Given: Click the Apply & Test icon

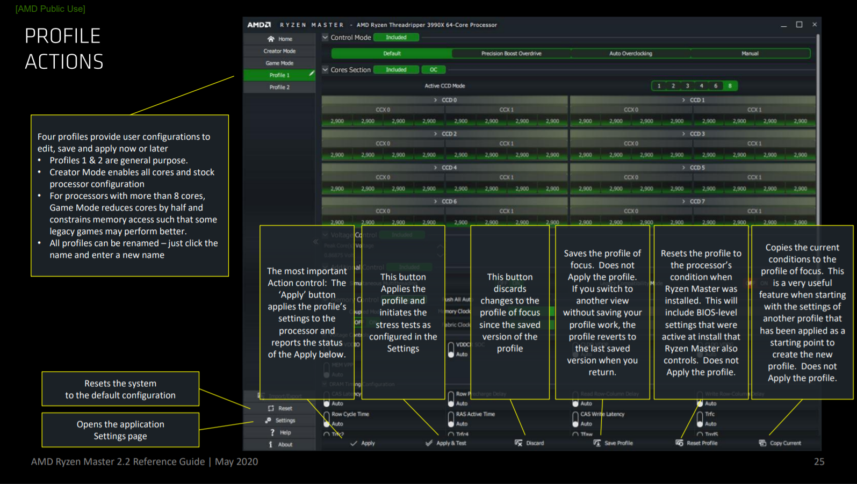Looking at the screenshot, I should (429, 443).
